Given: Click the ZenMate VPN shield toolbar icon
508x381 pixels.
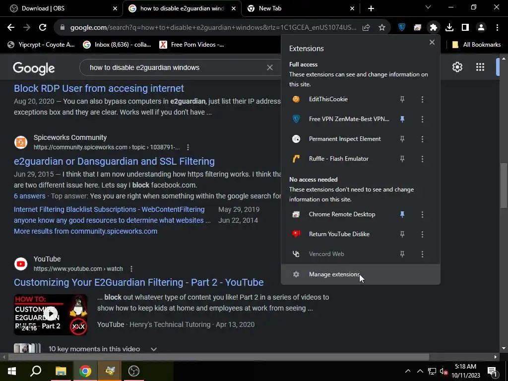Looking at the screenshot, I should pyautogui.click(x=401, y=28).
